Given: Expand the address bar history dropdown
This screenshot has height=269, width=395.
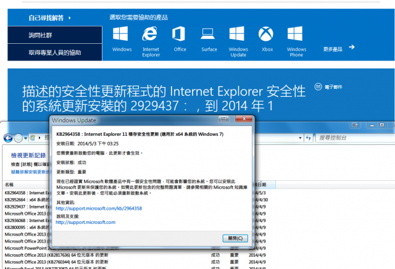Looking at the screenshot, I should pyautogui.click(x=300, y=138).
